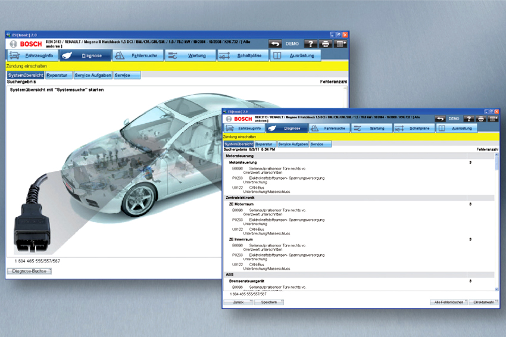Select the Diagnose tab in the front window
The height and width of the screenshot is (337, 506).
click(287, 128)
